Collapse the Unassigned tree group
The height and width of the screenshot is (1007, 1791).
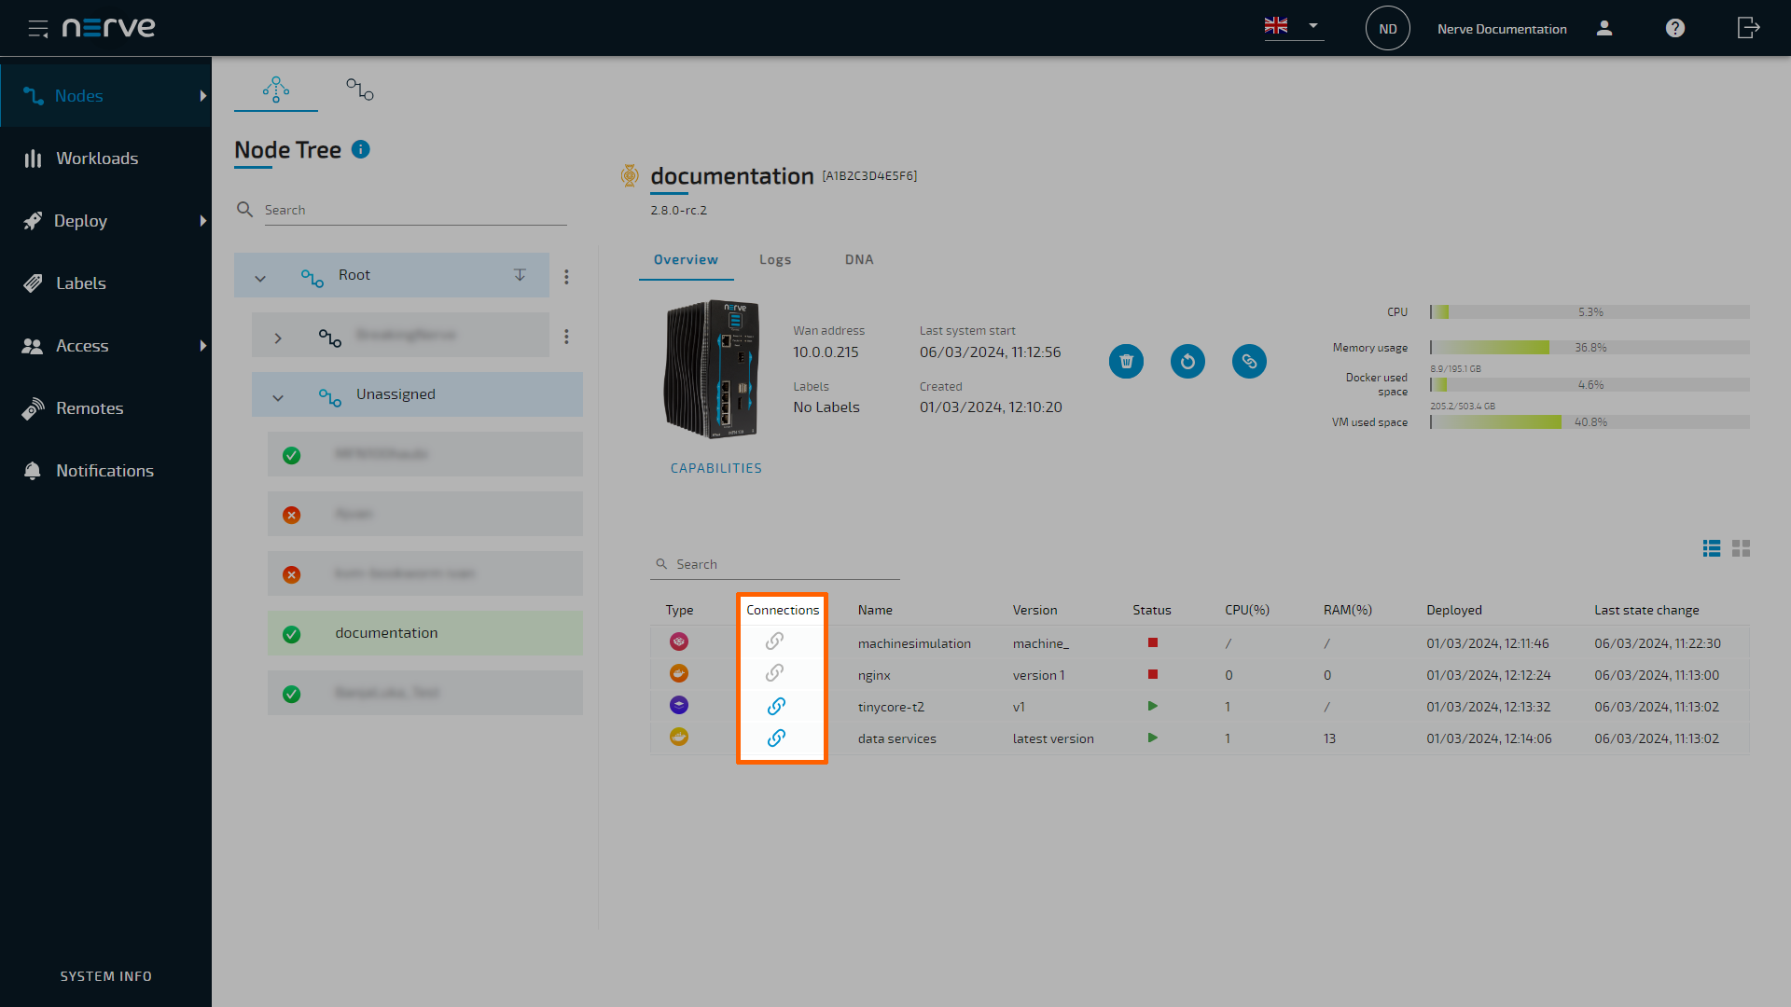click(278, 397)
